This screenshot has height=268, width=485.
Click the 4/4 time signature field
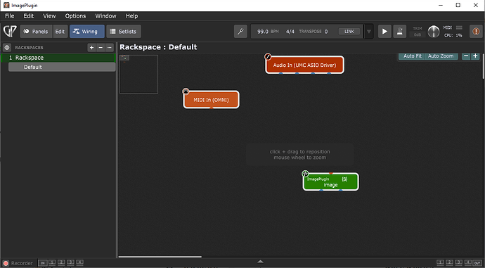[x=290, y=32]
